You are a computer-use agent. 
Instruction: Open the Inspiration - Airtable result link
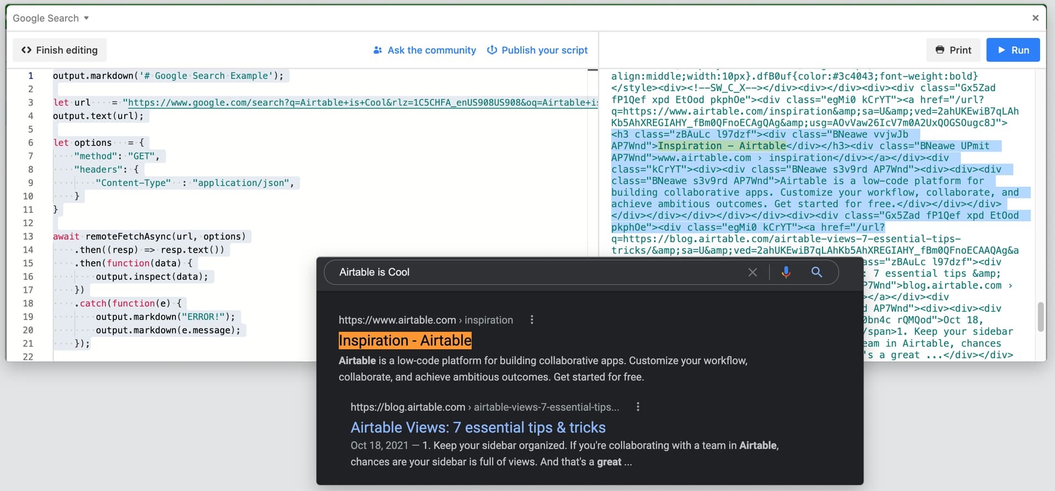point(405,341)
